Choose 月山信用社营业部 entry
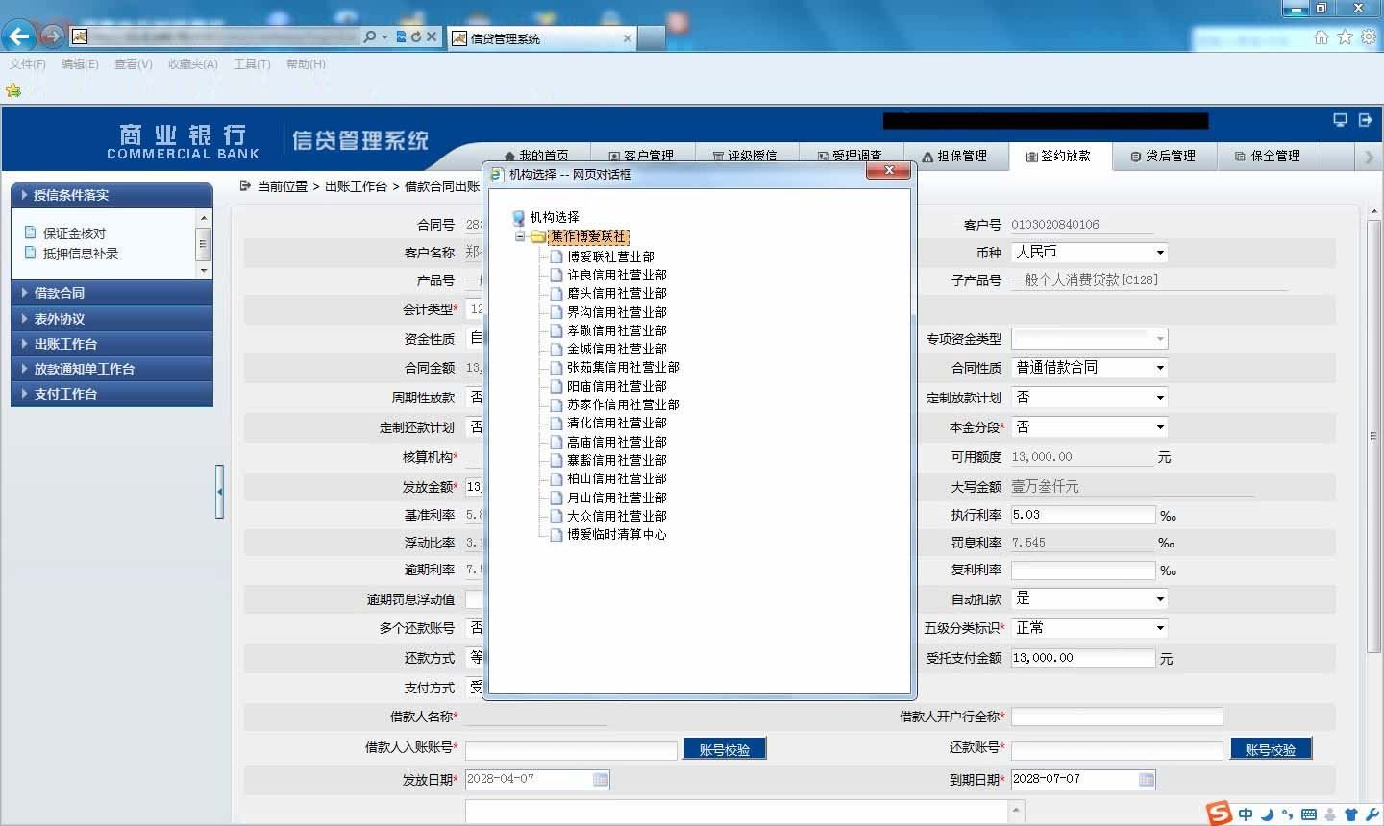The image size is (1384, 826). (x=616, y=498)
